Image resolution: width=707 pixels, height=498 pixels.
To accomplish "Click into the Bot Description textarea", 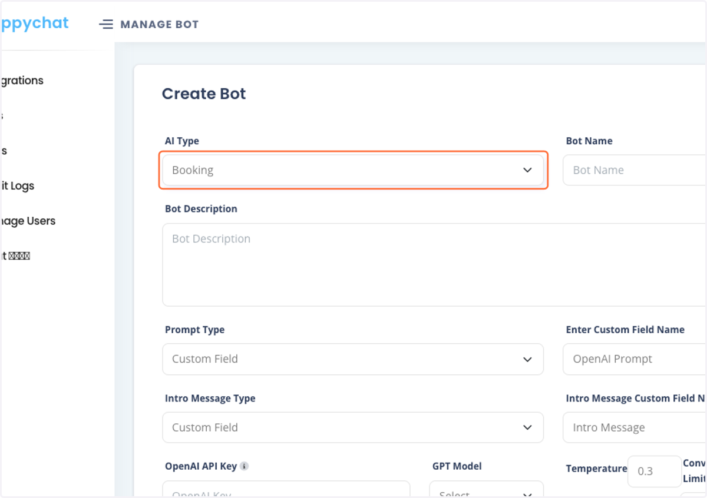I will (434, 265).
